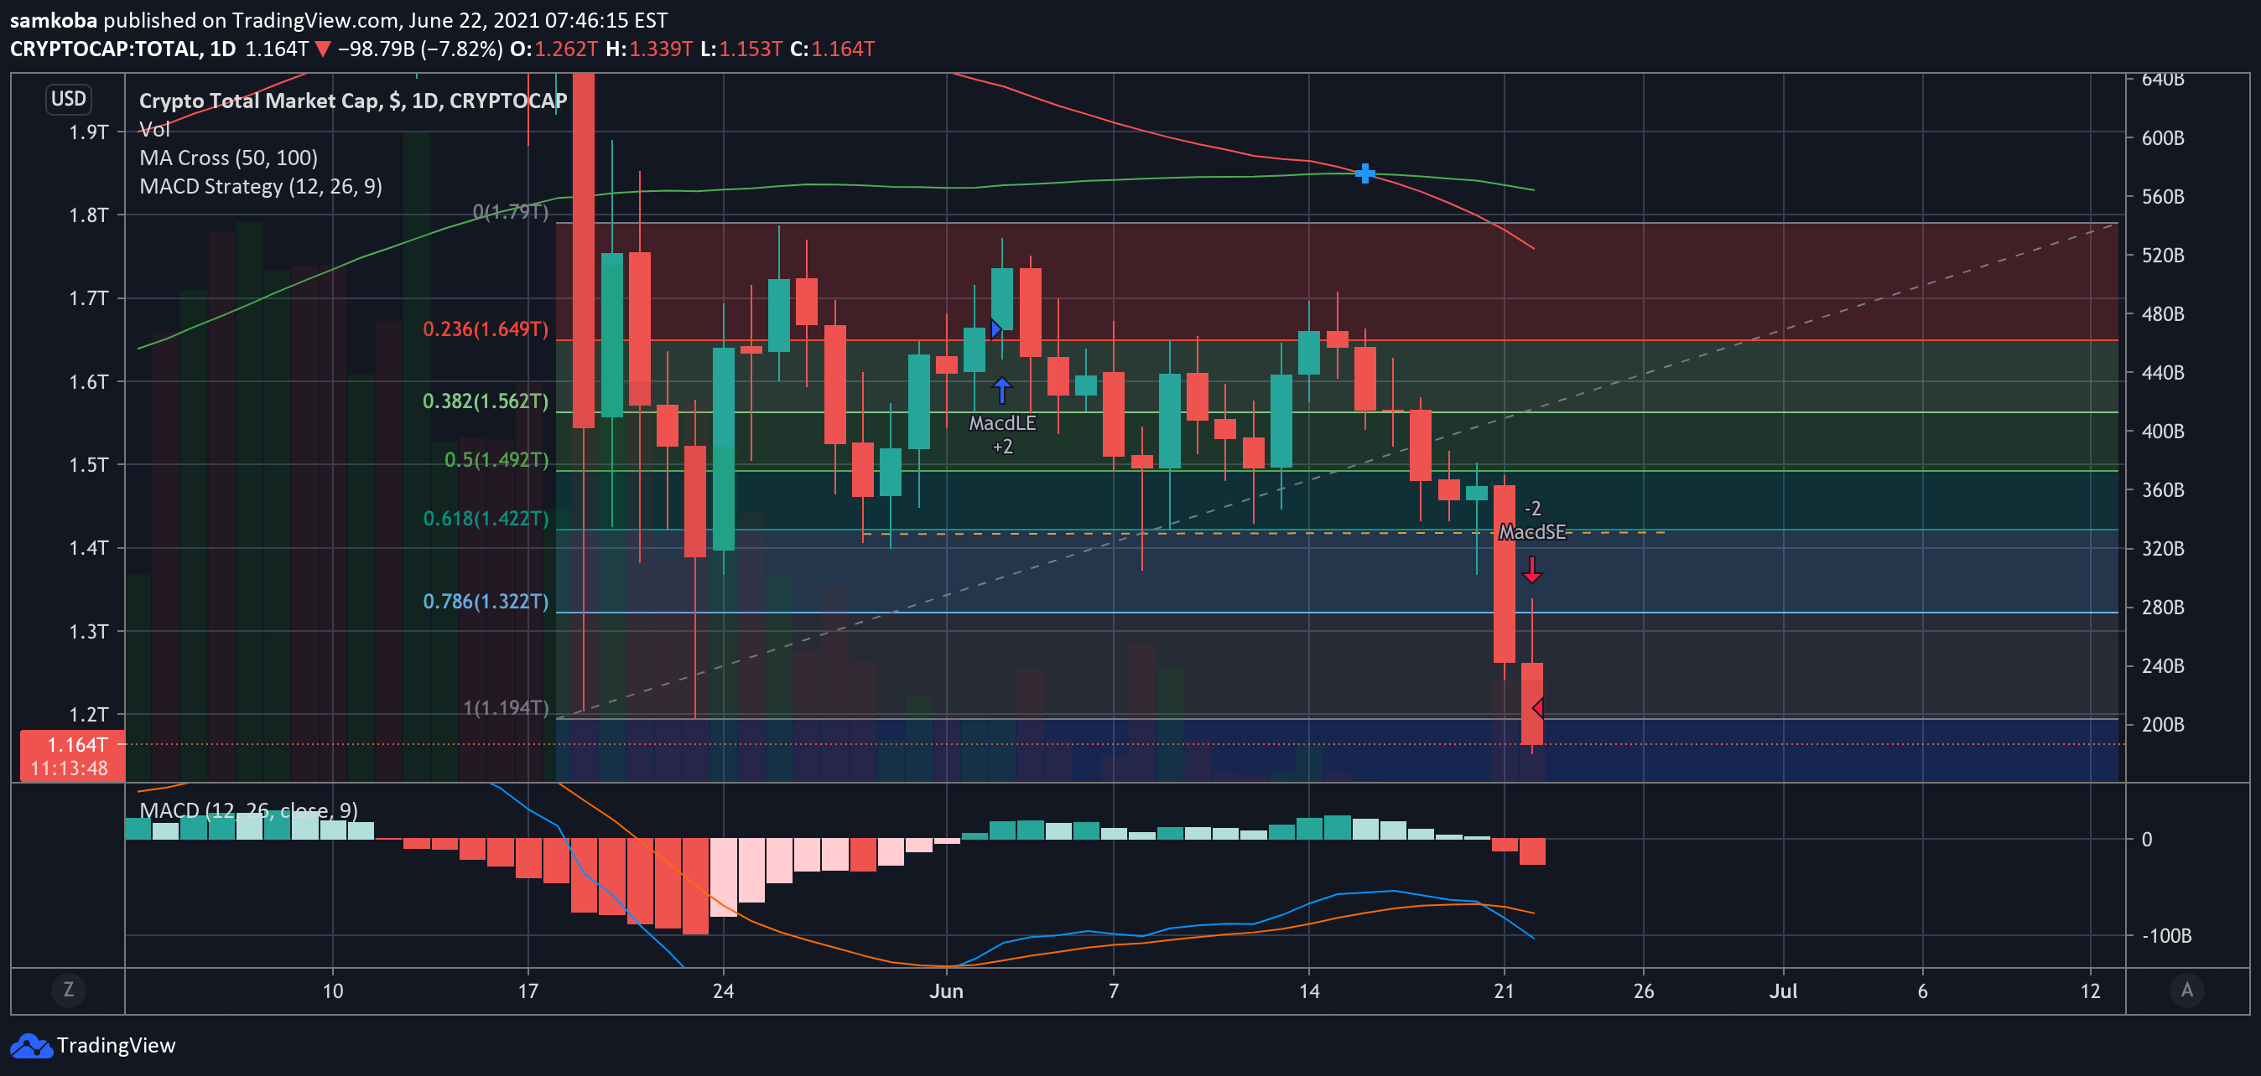
Task: Click the red diamond marker on last candle
Action: [1538, 707]
